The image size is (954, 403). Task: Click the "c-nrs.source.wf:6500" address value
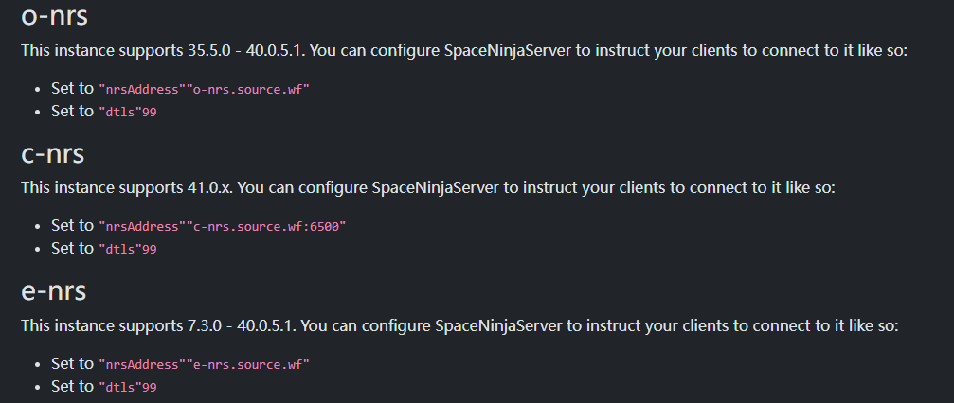(x=269, y=227)
